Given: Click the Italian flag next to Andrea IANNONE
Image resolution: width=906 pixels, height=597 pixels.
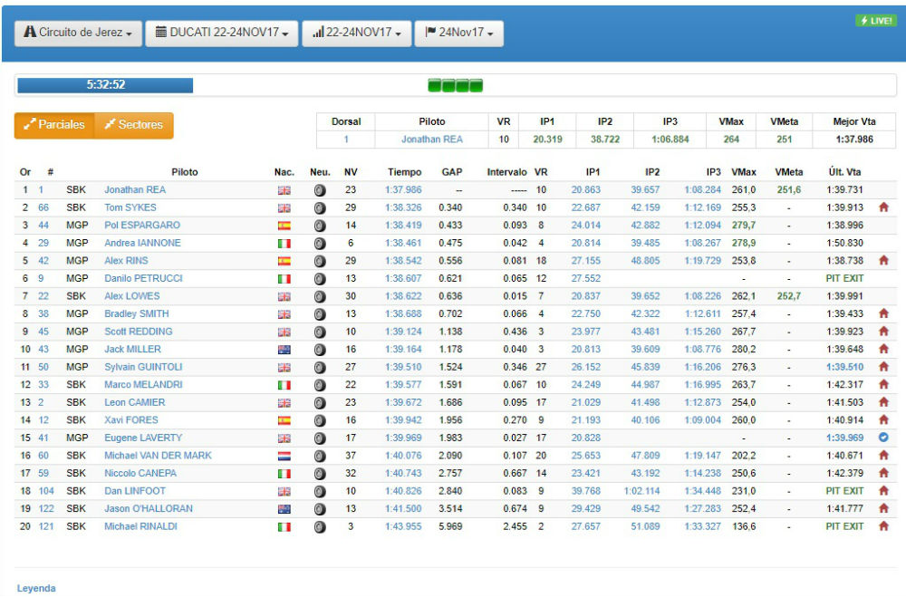Looking at the screenshot, I should [x=284, y=244].
